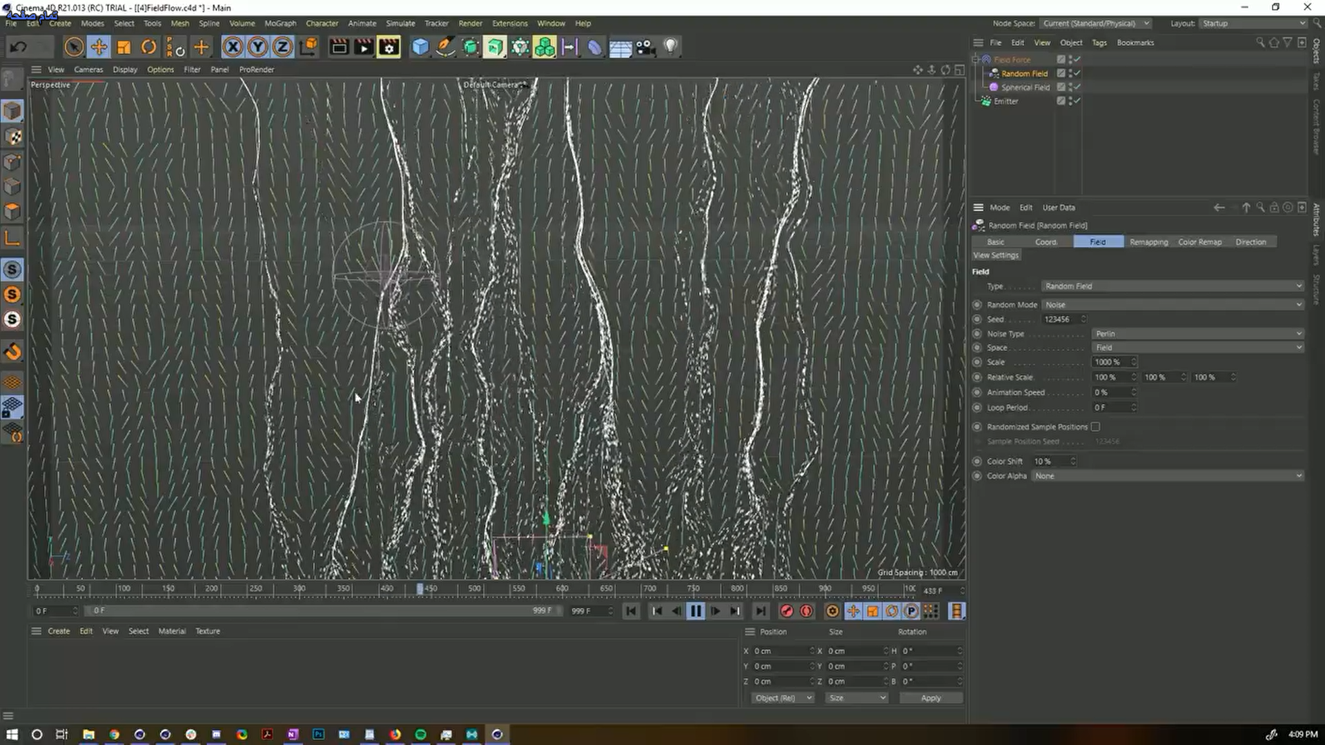1325x745 pixels.
Task: Toggle Random Field layer enable checkmark
Action: coord(1077,73)
